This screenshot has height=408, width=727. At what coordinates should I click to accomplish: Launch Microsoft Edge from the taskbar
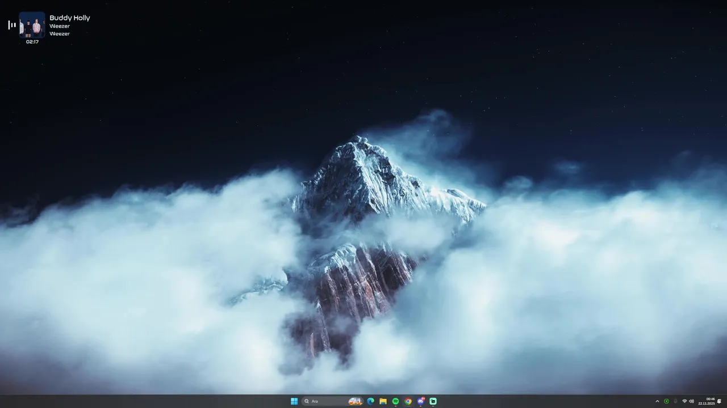pyautogui.click(x=371, y=401)
